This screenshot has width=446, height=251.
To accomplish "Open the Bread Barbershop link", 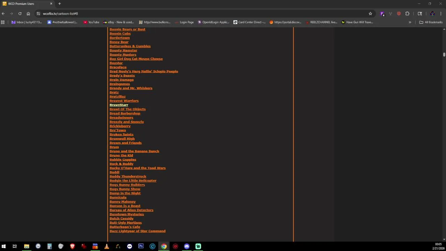I will [x=125, y=113].
